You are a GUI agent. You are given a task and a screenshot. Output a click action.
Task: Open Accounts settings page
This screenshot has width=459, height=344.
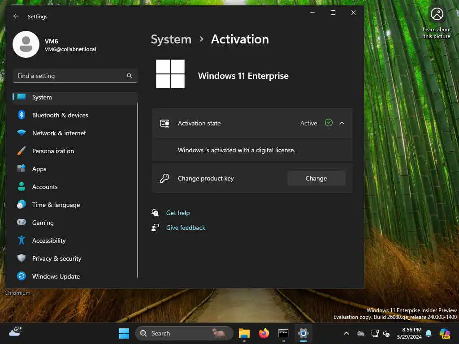pos(75,187)
